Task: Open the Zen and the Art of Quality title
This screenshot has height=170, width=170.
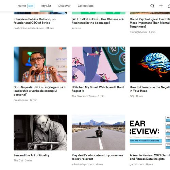Action: (32, 155)
